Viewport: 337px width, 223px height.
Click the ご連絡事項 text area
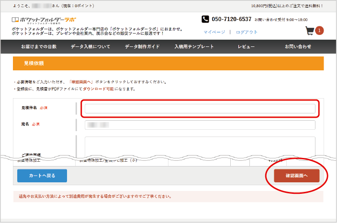[x=200, y=145]
